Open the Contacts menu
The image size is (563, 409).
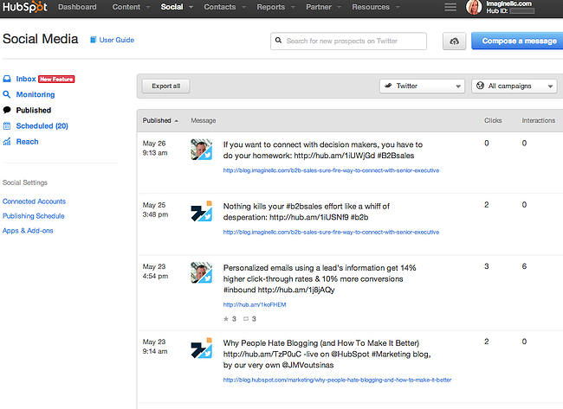tap(220, 7)
